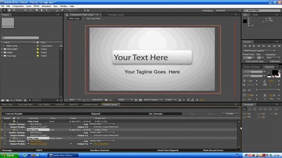
Task: Open the Layer menu
Action: pos(29,6)
